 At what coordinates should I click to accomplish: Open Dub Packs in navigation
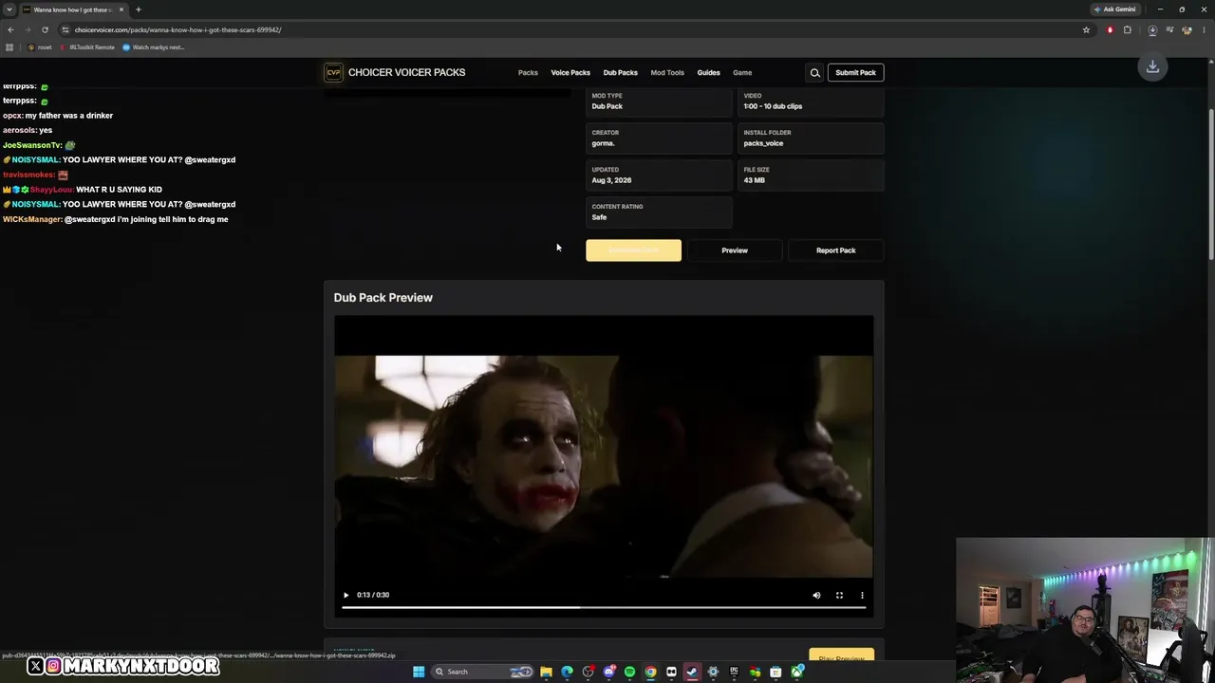click(x=620, y=72)
